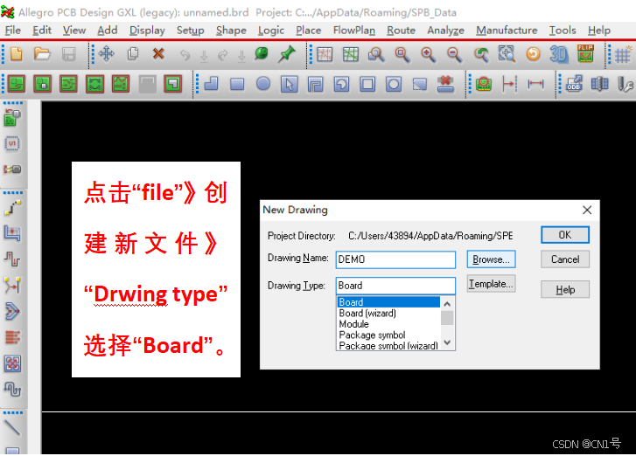Screen dimensions: 636x456
Task: Open the Tools menu
Action: (x=563, y=31)
